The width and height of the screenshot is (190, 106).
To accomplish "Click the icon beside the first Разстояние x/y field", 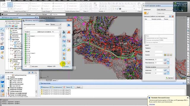I will pos(165,59).
